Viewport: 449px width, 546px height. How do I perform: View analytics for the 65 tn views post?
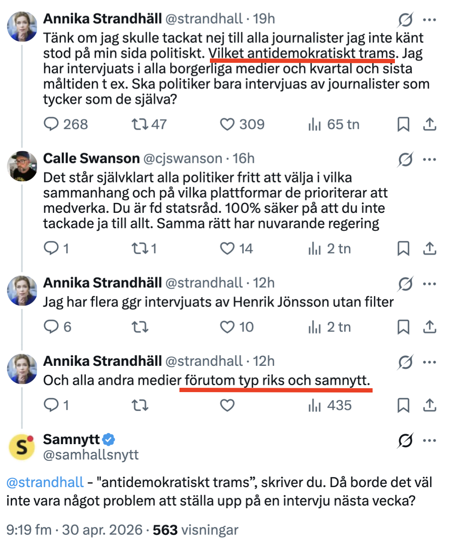click(315, 125)
